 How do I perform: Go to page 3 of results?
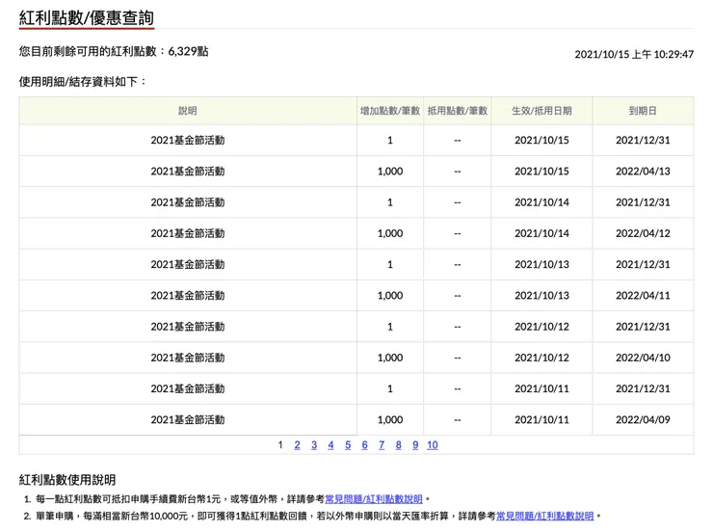[314, 444]
